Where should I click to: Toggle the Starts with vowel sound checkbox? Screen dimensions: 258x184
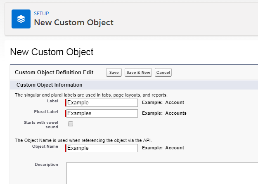pyautogui.click(x=71, y=124)
